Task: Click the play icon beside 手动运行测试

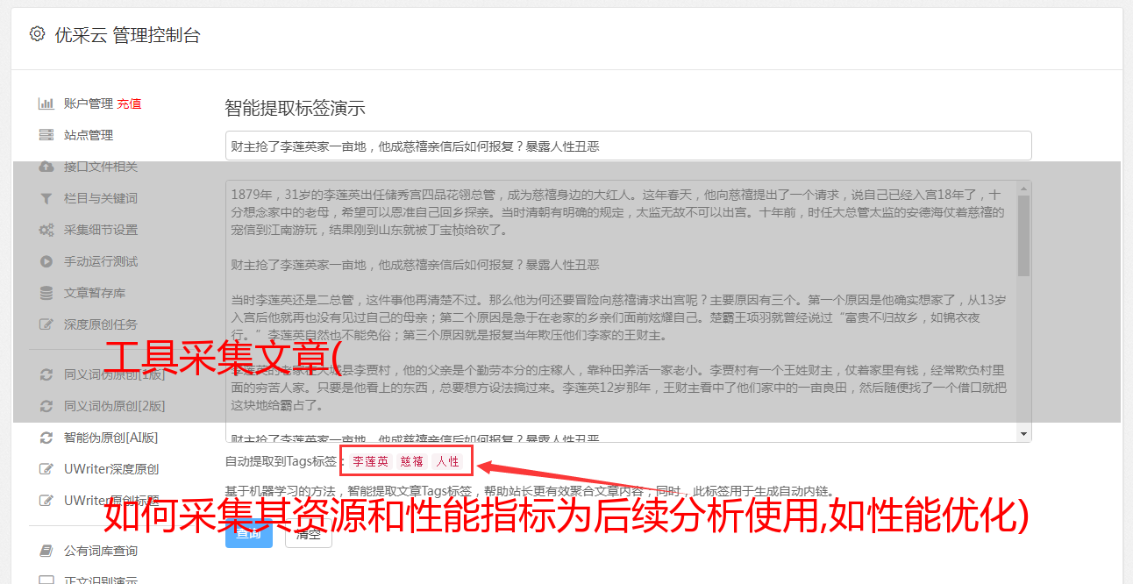Action: pos(46,261)
